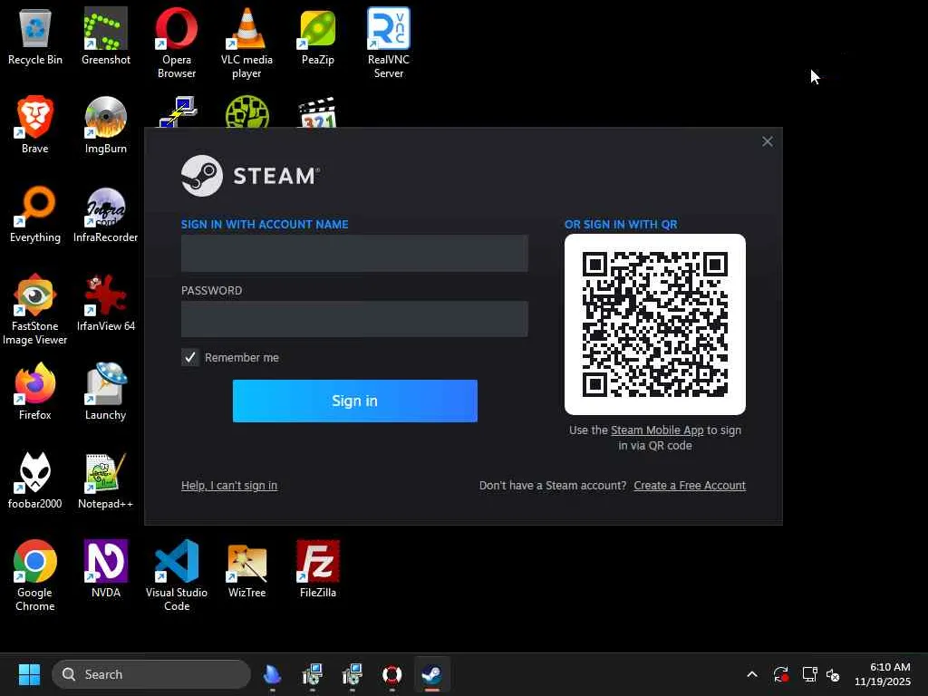Select the Google Chrome shortcut
The image size is (928, 696).
tap(35, 575)
